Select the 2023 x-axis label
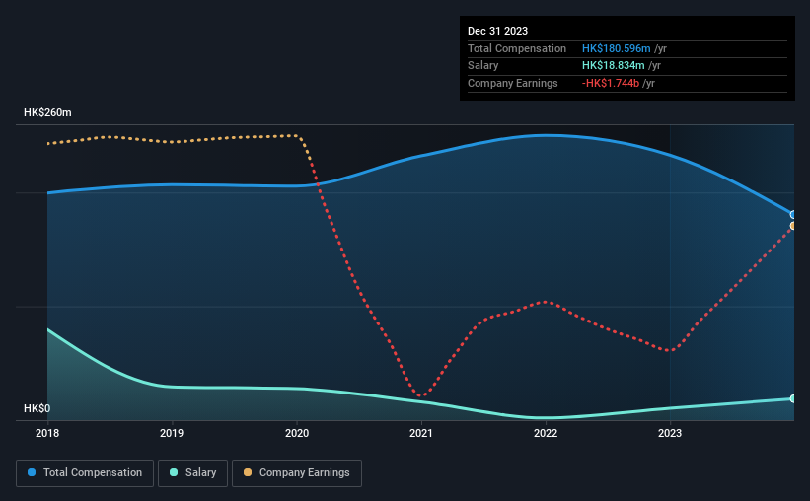Viewport: 810px width, 501px height. coord(670,433)
